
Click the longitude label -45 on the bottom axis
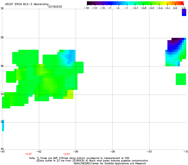[2, 152]
